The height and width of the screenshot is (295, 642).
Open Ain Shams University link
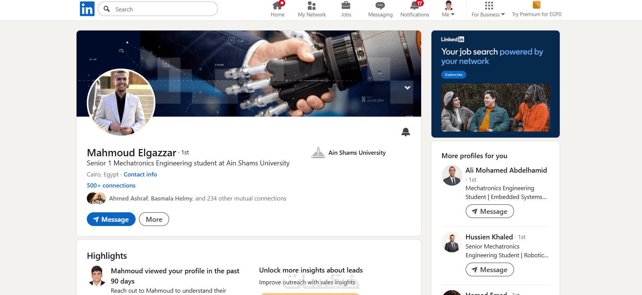(357, 152)
